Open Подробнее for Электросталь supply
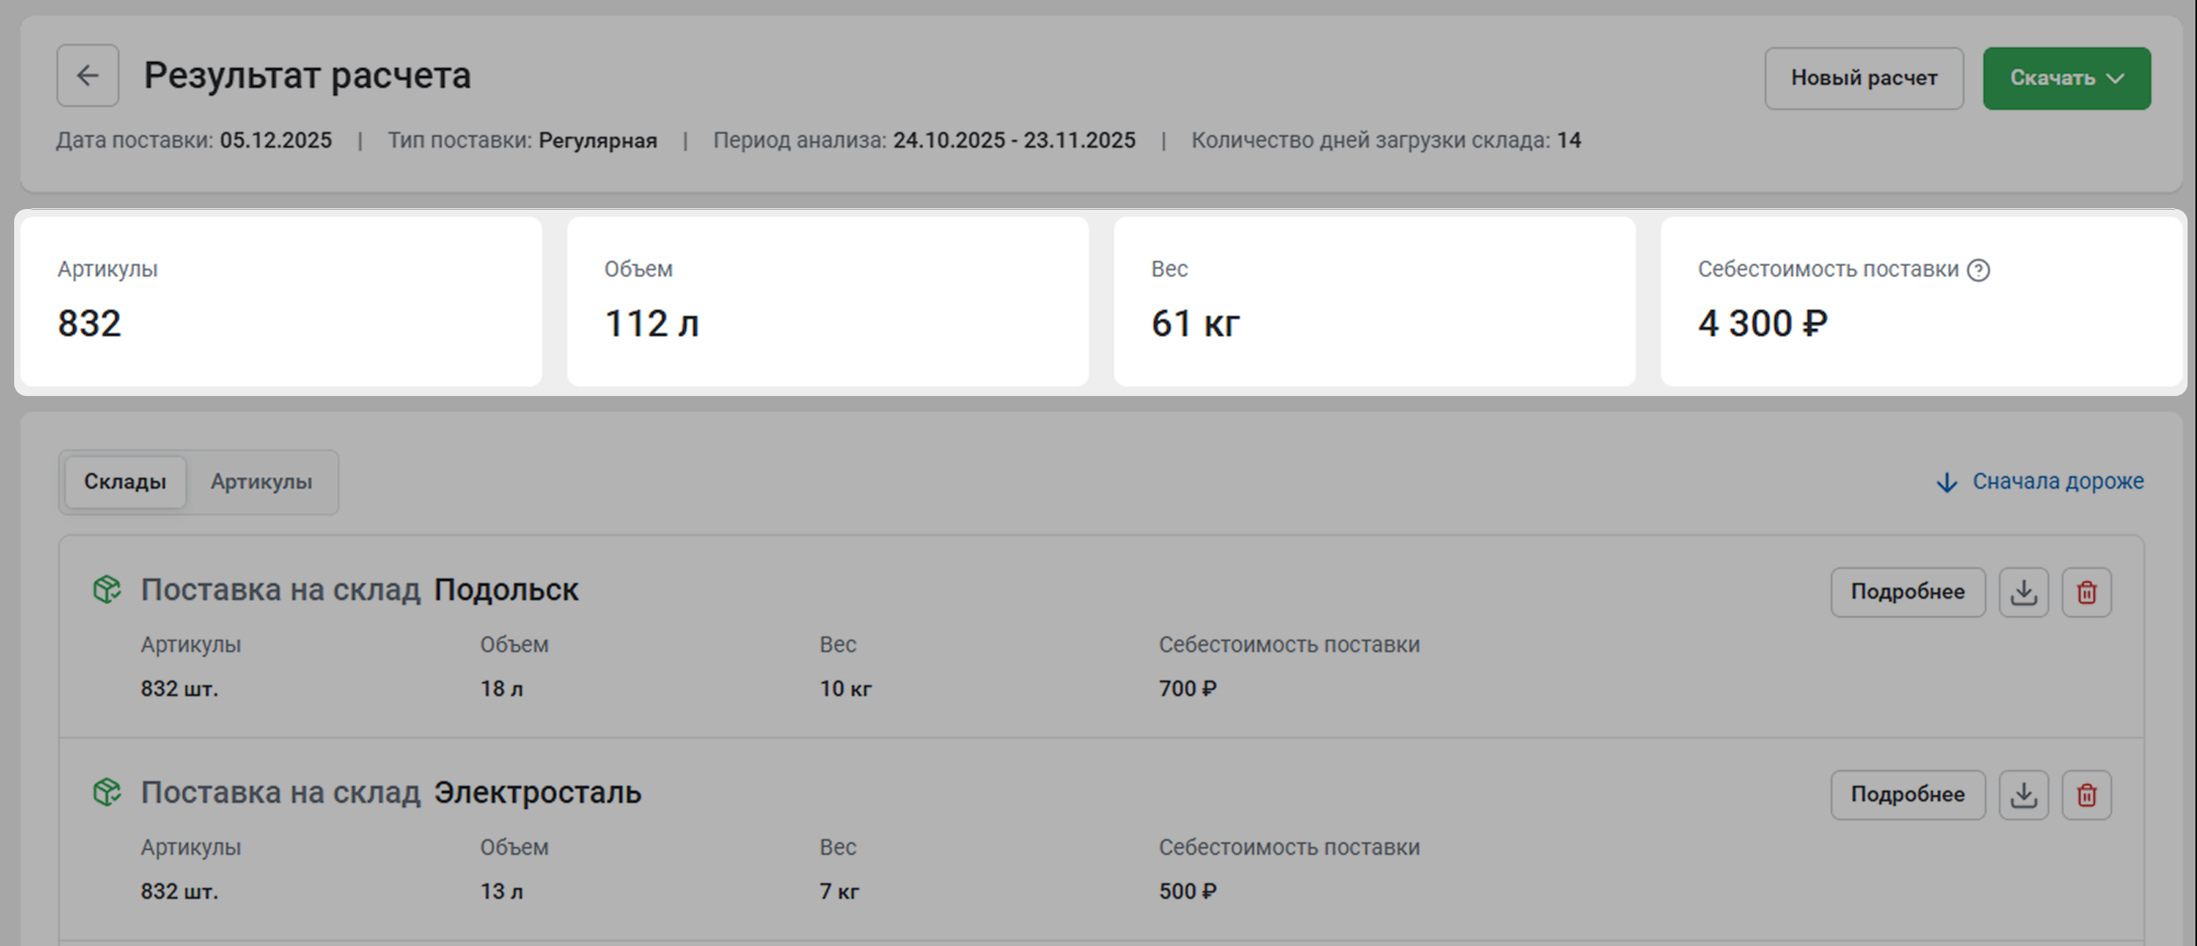The width and height of the screenshot is (2197, 946). tap(1907, 795)
